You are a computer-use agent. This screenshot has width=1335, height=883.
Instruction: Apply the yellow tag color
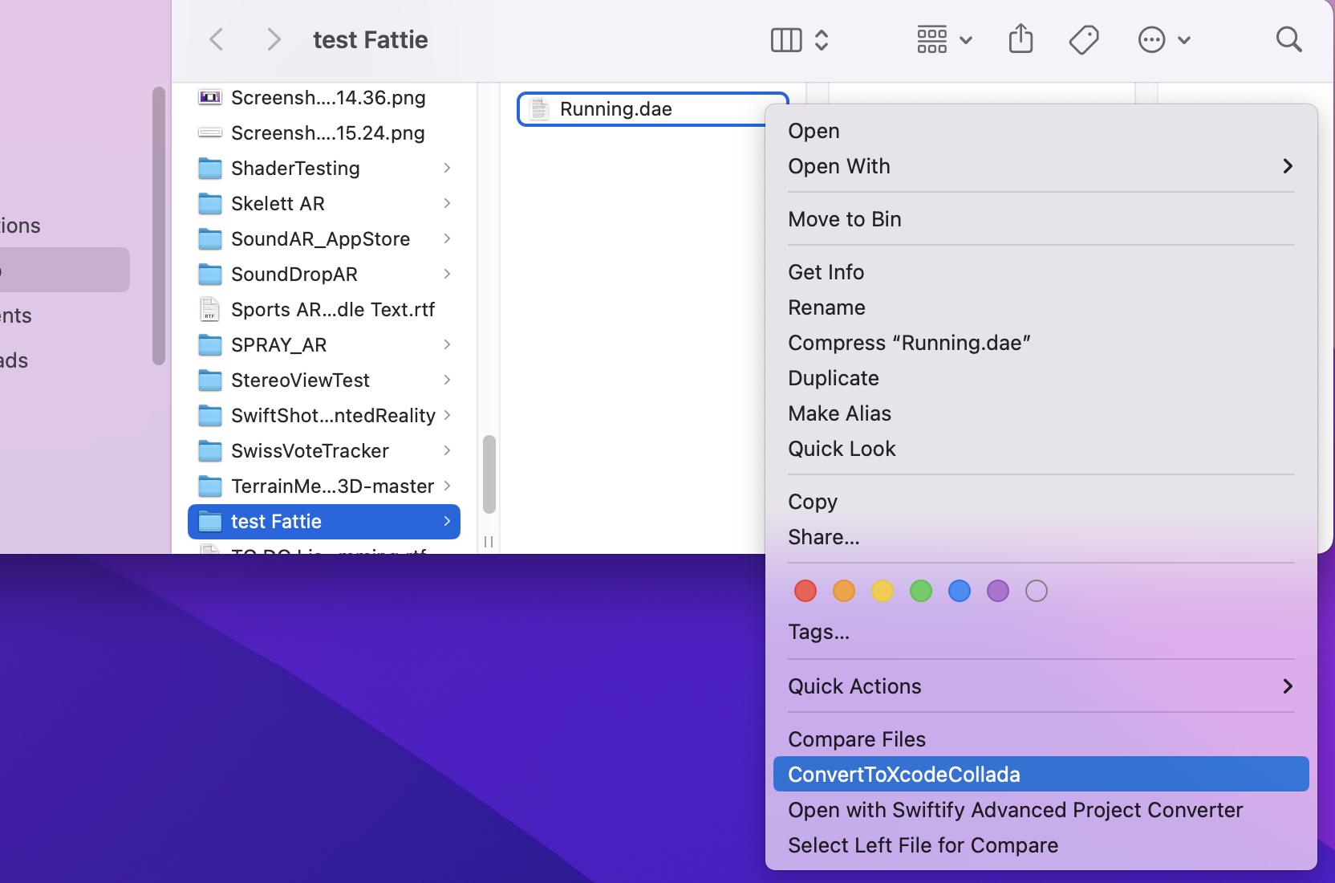pyautogui.click(x=883, y=592)
